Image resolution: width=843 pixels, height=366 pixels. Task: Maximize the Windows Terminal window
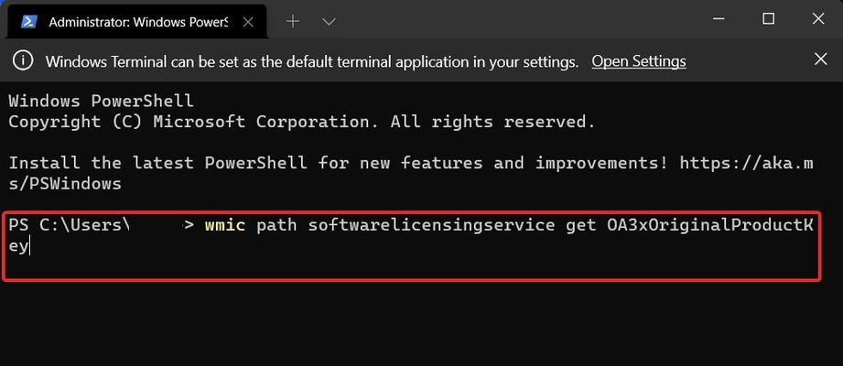[768, 19]
